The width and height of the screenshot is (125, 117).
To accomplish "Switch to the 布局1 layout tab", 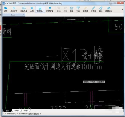I will pos(16,111).
